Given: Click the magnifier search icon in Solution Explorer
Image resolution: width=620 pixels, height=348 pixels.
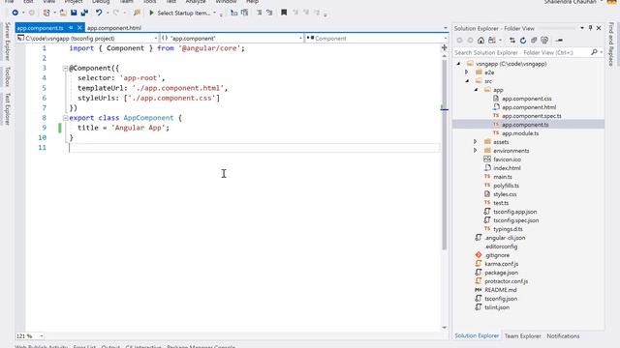Looking at the screenshot, I should coord(594,52).
